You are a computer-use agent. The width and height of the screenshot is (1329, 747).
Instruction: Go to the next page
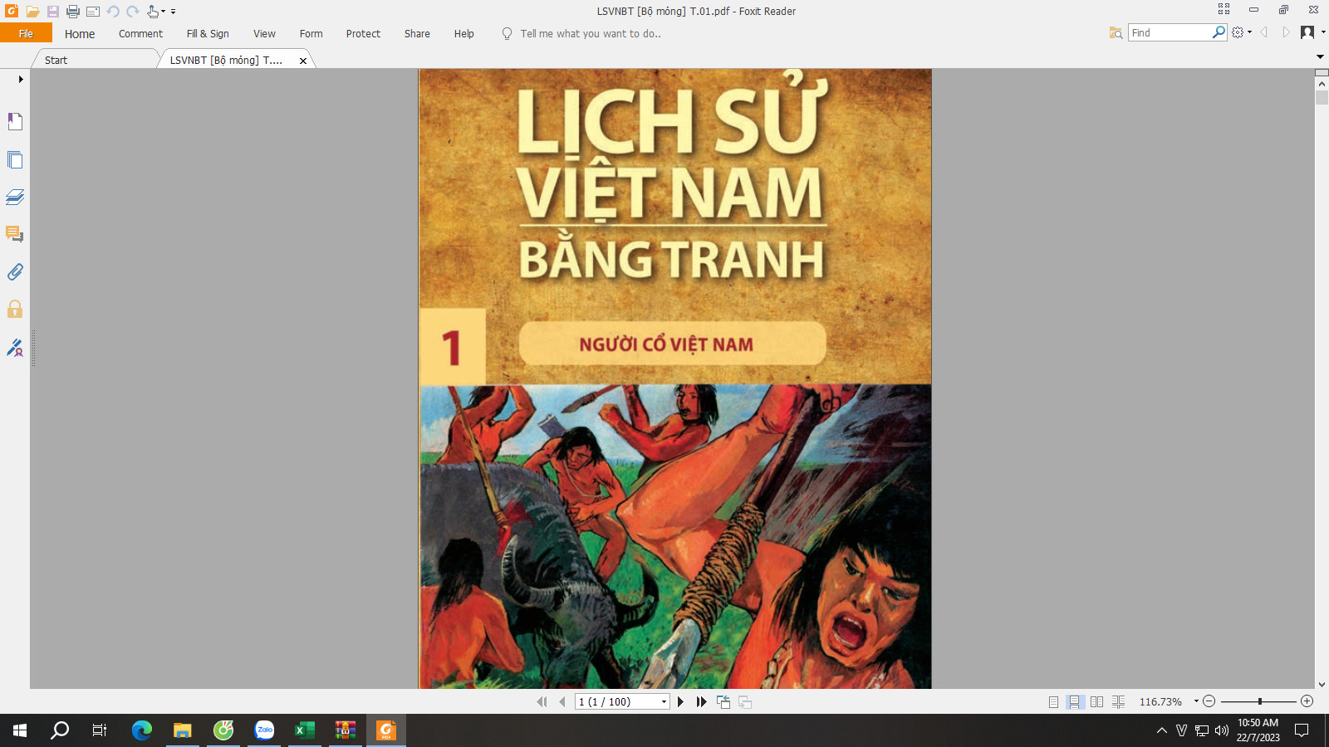click(x=680, y=702)
